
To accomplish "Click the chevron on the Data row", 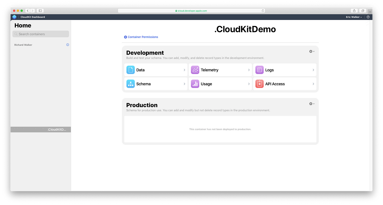I will 184,70.
